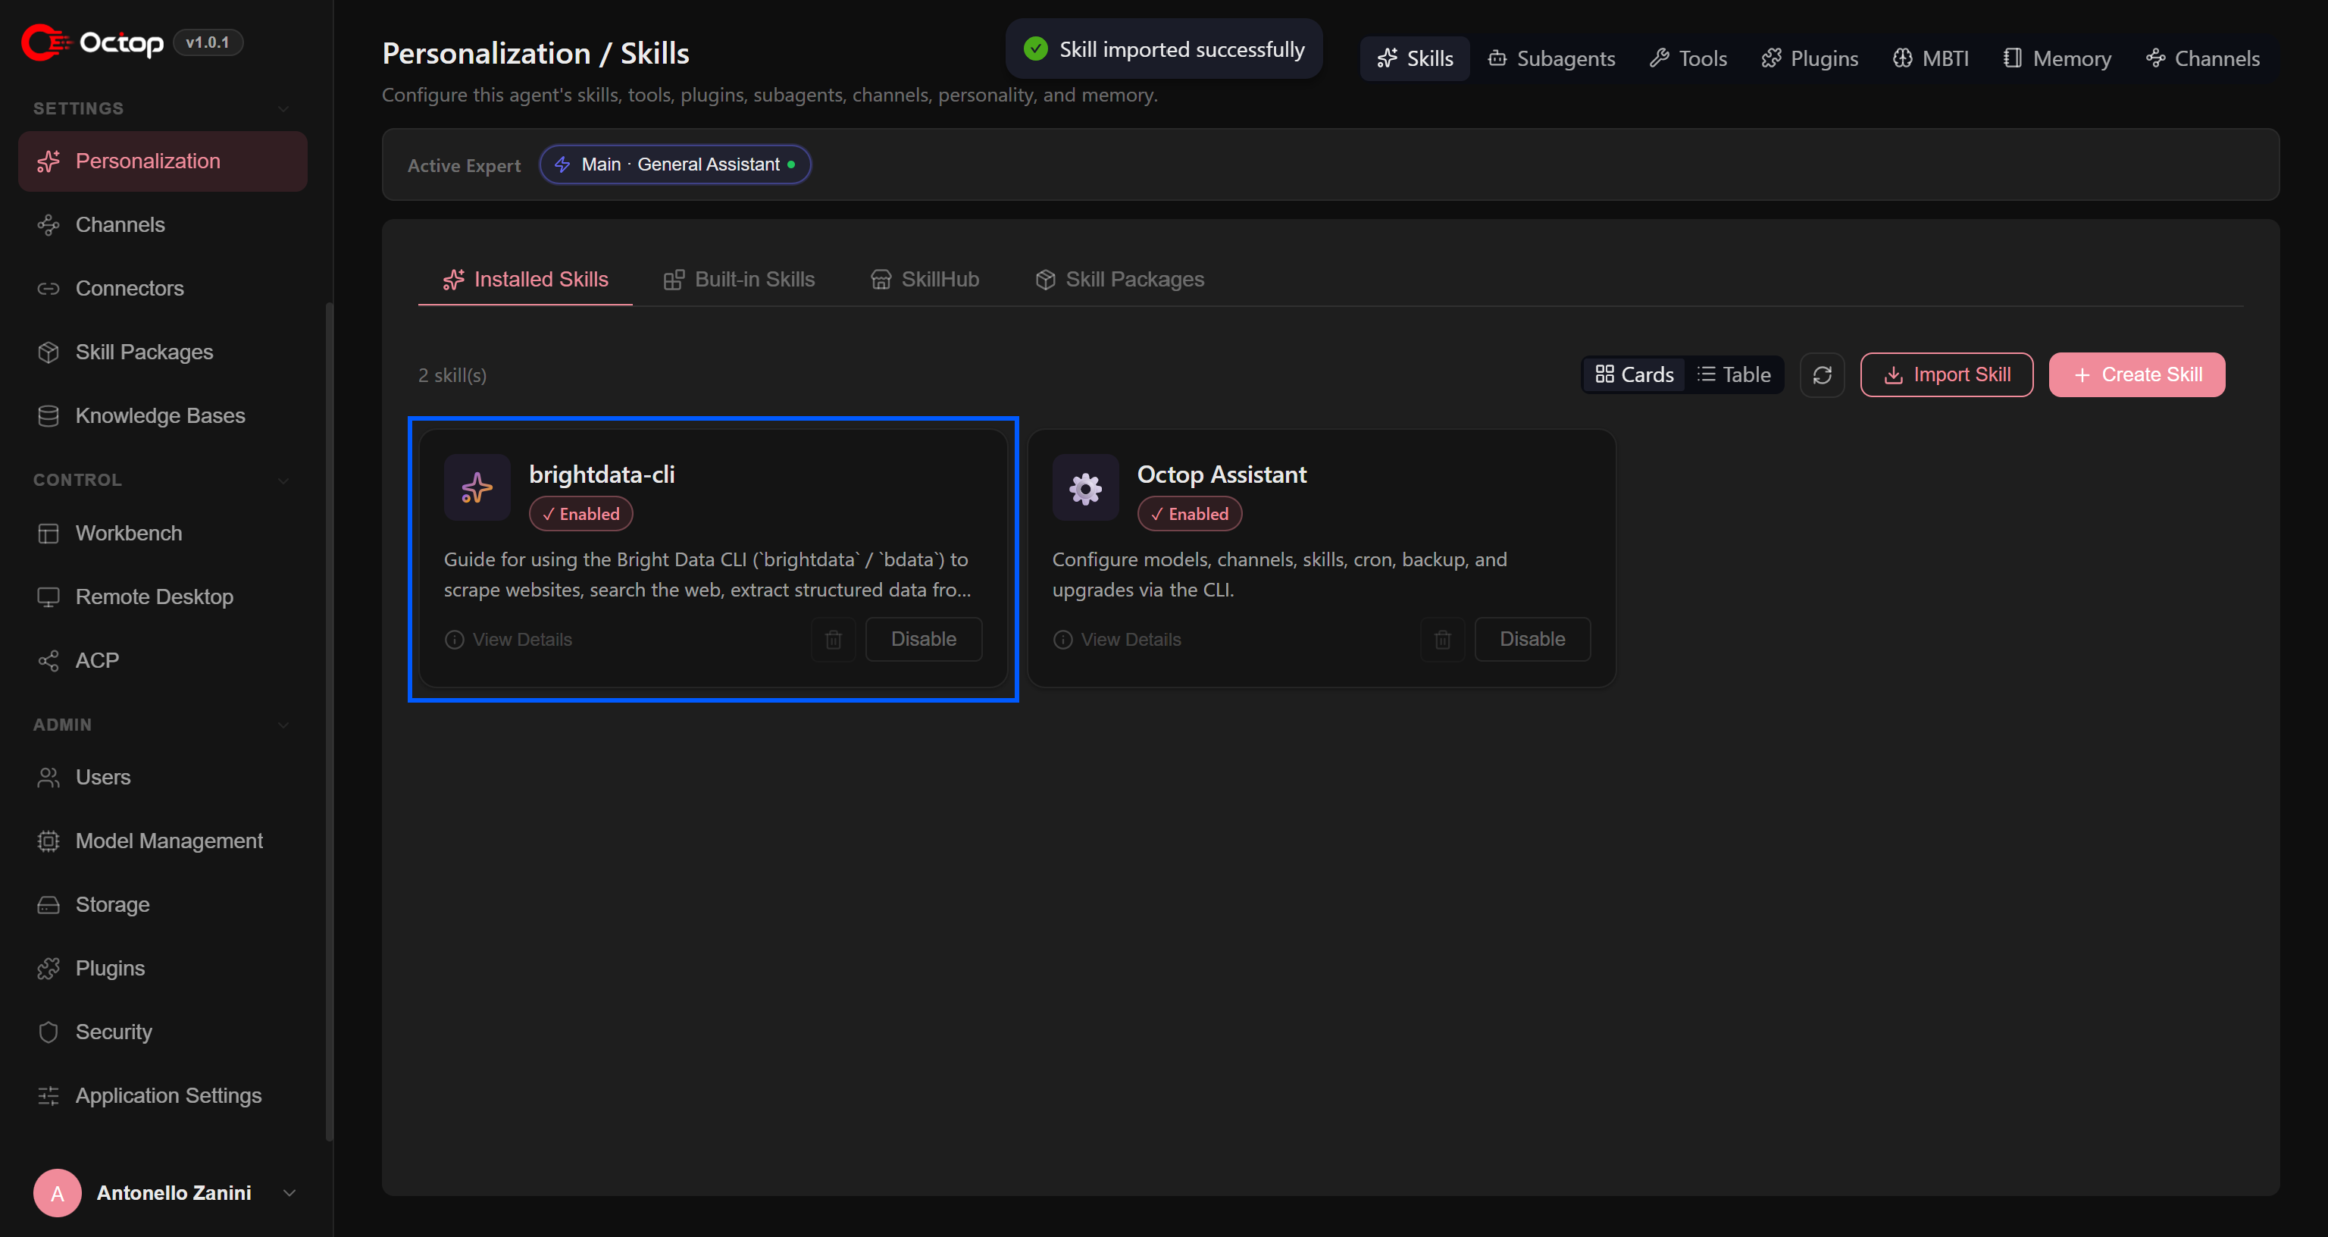Open Skill Packages in the sidebar
The width and height of the screenshot is (2328, 1237).
[163, 352]
